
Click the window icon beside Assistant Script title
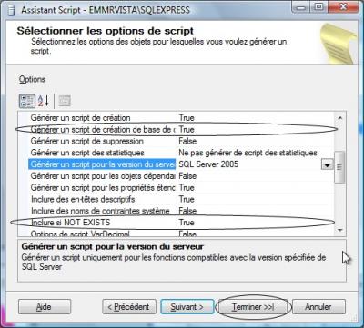12,10
